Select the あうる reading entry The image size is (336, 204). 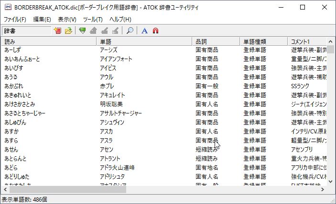(x=11, y=77)
